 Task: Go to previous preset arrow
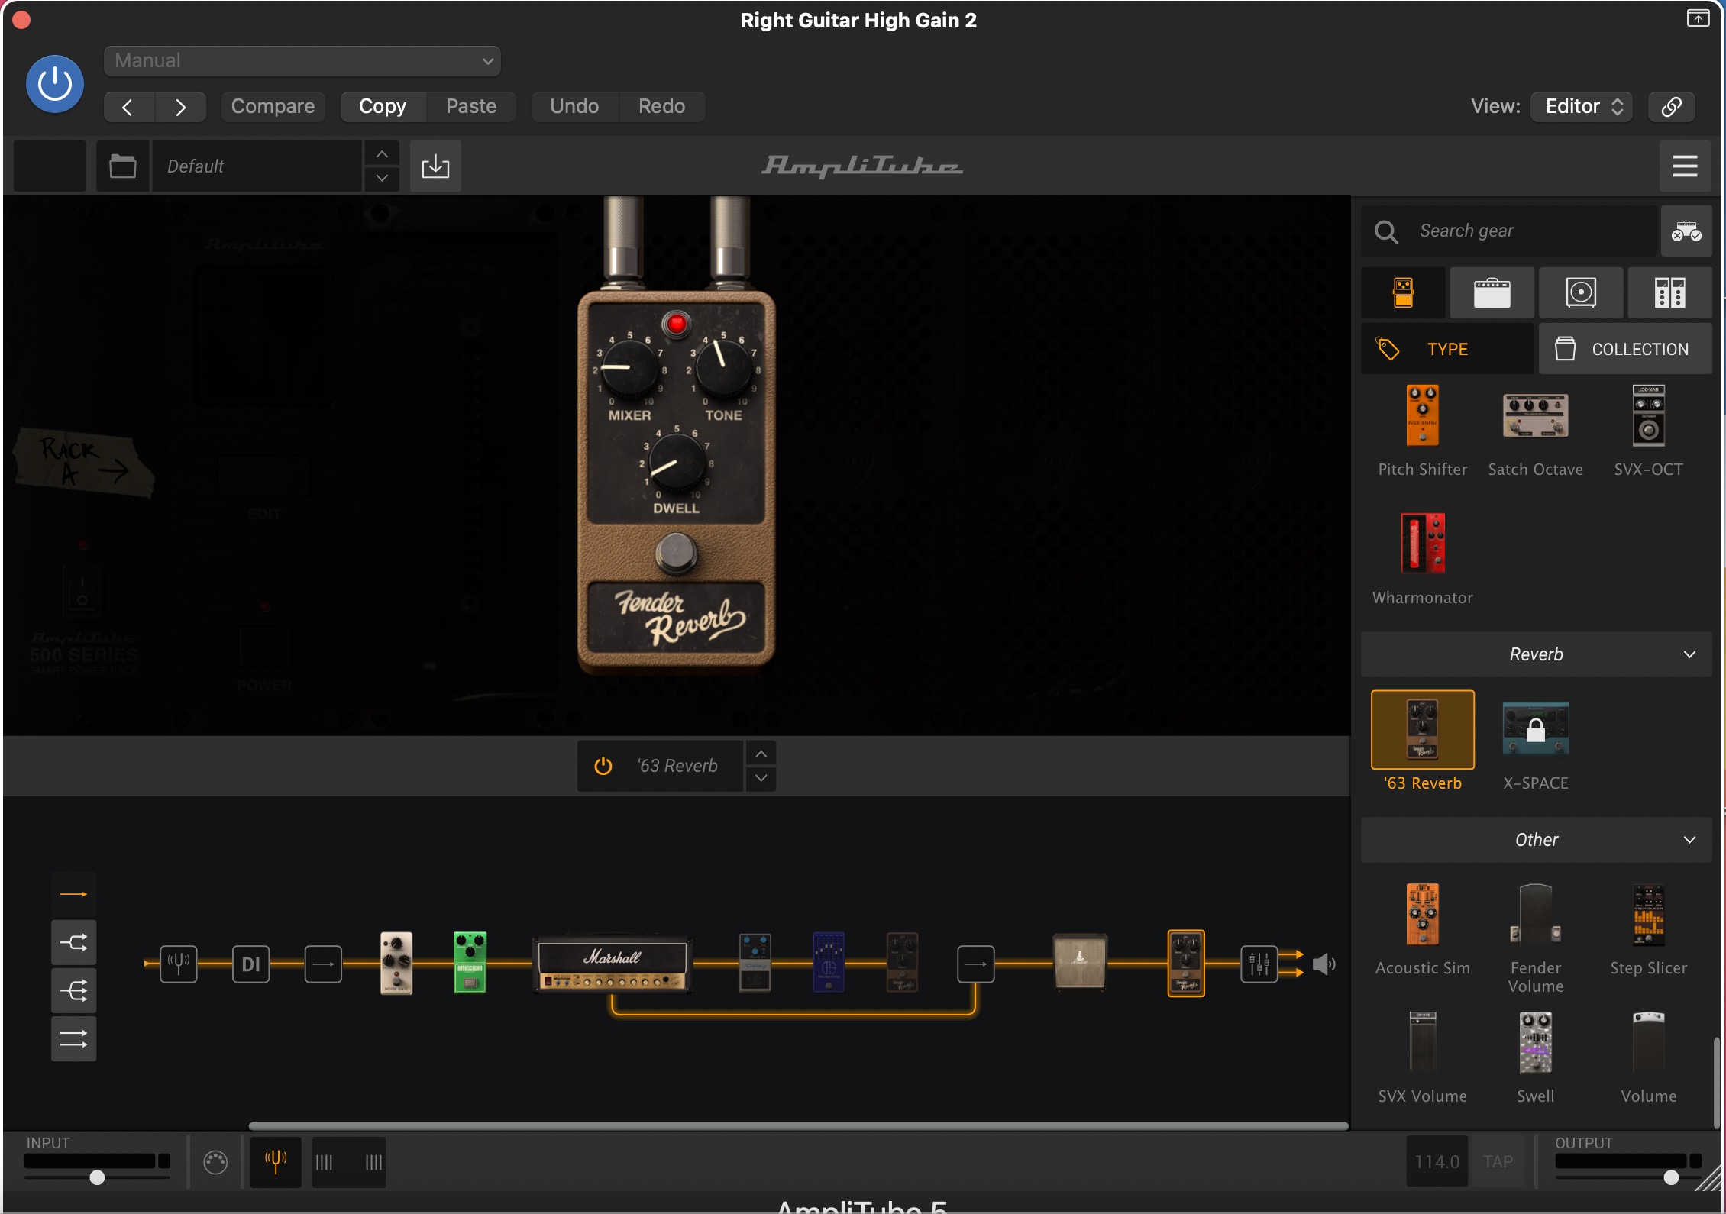[128, 107]
